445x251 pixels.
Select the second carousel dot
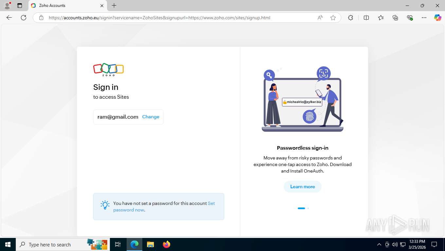308,208
